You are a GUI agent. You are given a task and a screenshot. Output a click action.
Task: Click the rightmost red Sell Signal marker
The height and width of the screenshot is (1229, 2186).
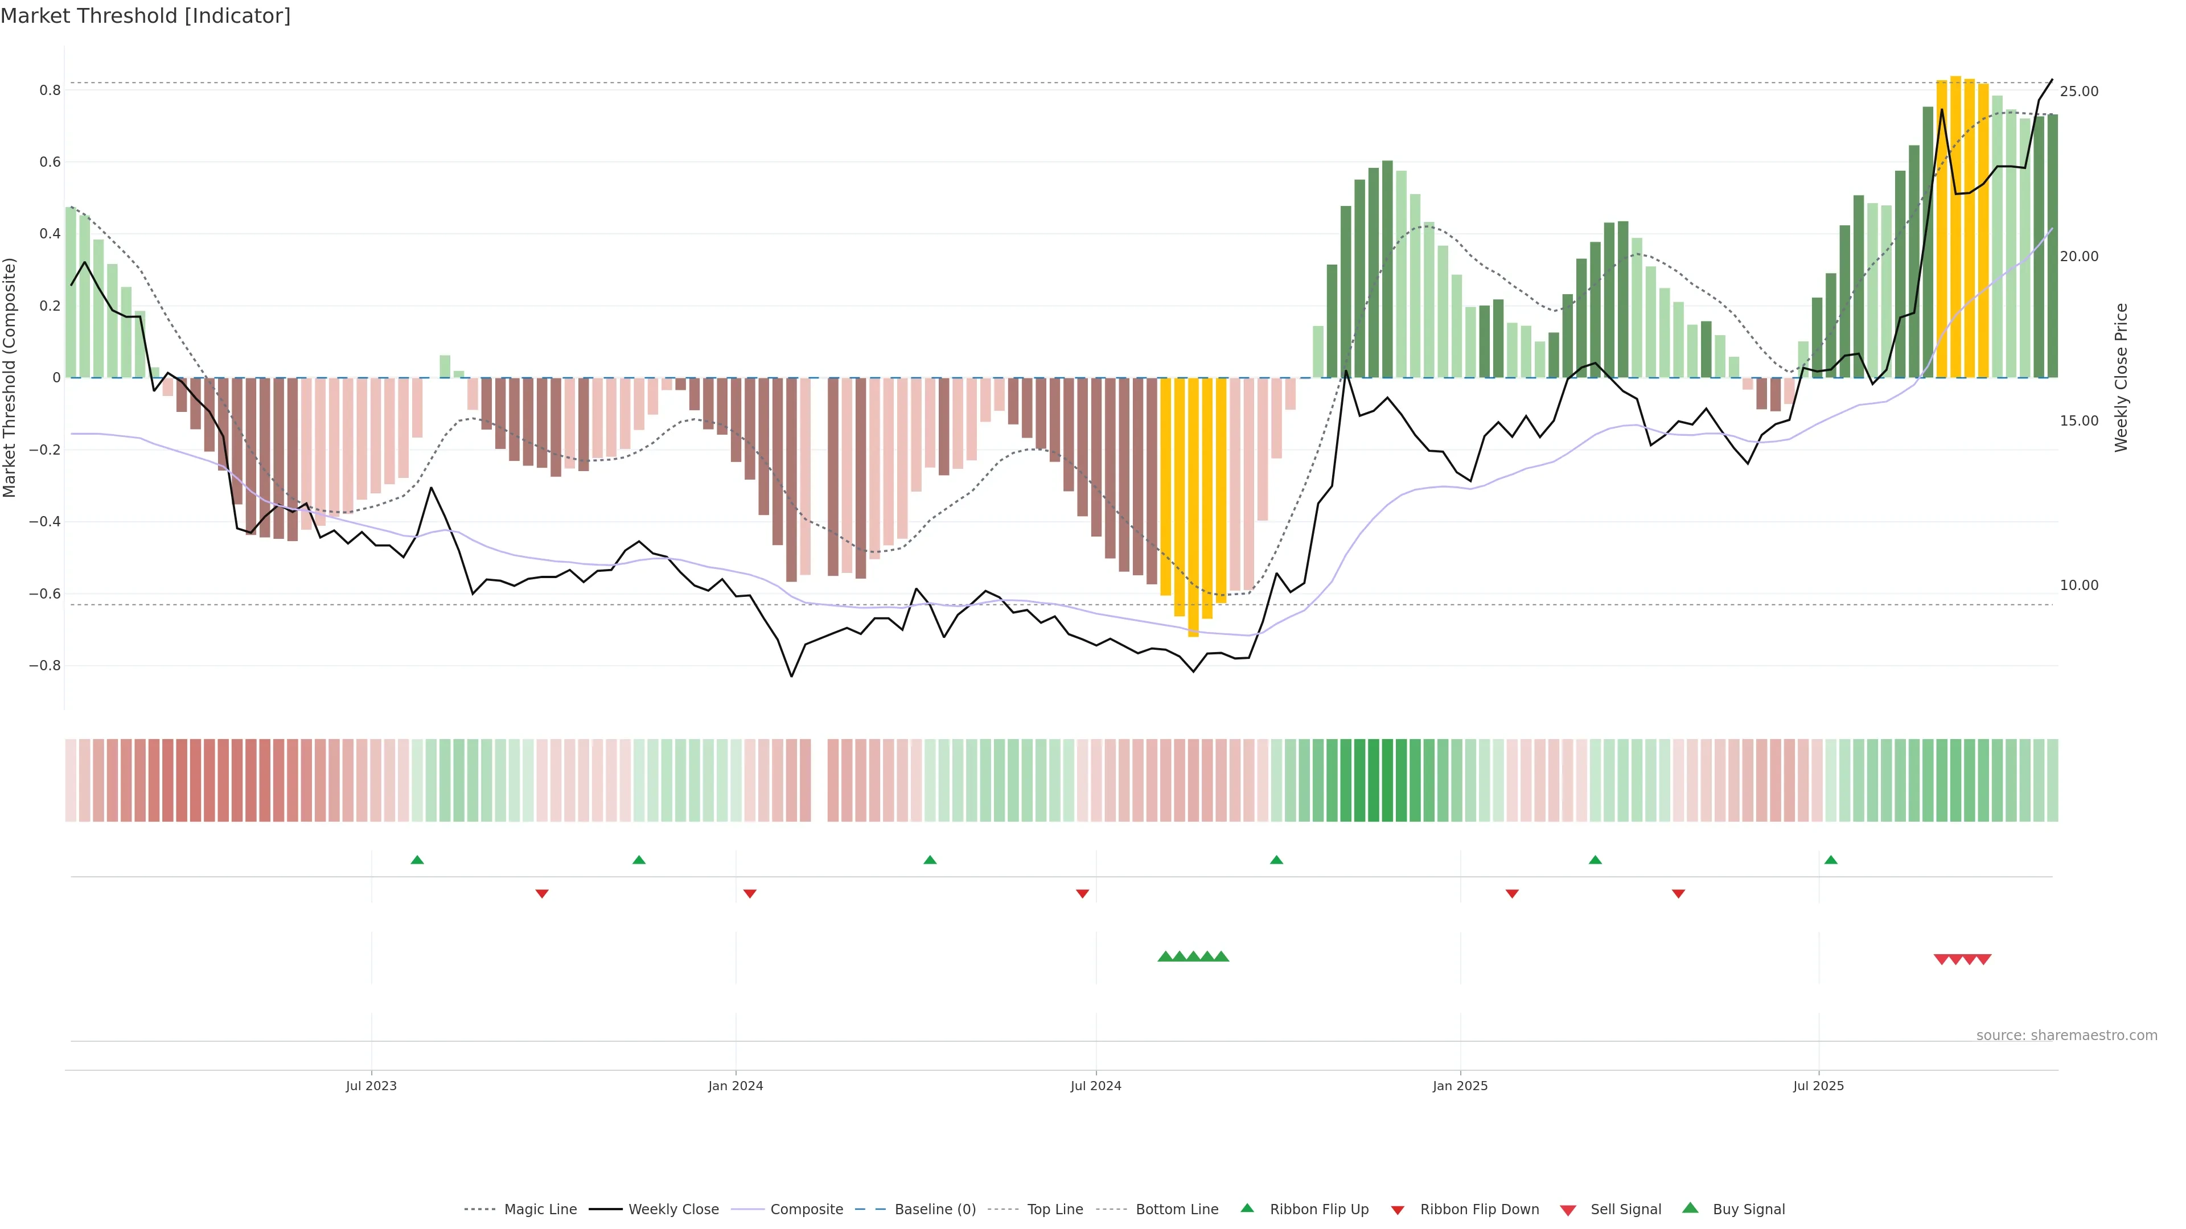[x=1983, y=959]
